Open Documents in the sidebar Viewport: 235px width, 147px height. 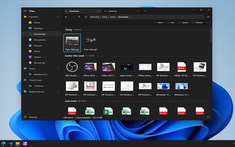click(41, 40)
